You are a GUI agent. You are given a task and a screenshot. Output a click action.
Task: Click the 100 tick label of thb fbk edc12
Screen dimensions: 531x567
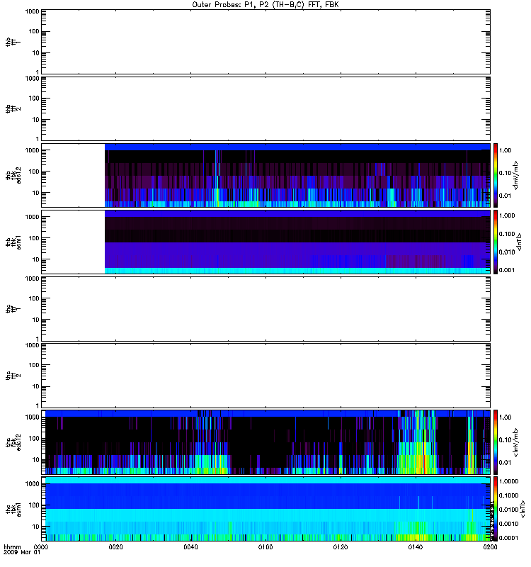tap(34, 172)
